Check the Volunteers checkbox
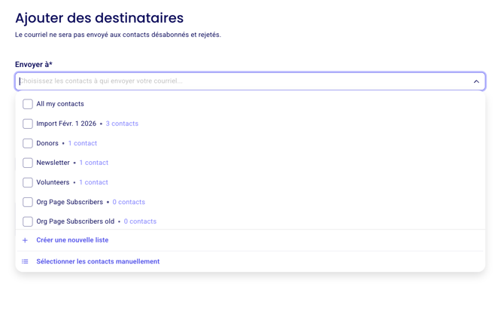This screenshot has height=311, width=504. click(28, 182)
